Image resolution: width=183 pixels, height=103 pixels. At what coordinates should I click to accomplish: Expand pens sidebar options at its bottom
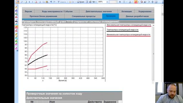tap(17, 51)
